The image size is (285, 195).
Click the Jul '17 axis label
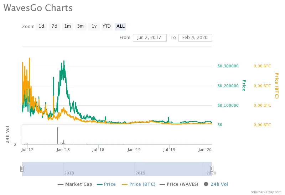pos(27,150)
